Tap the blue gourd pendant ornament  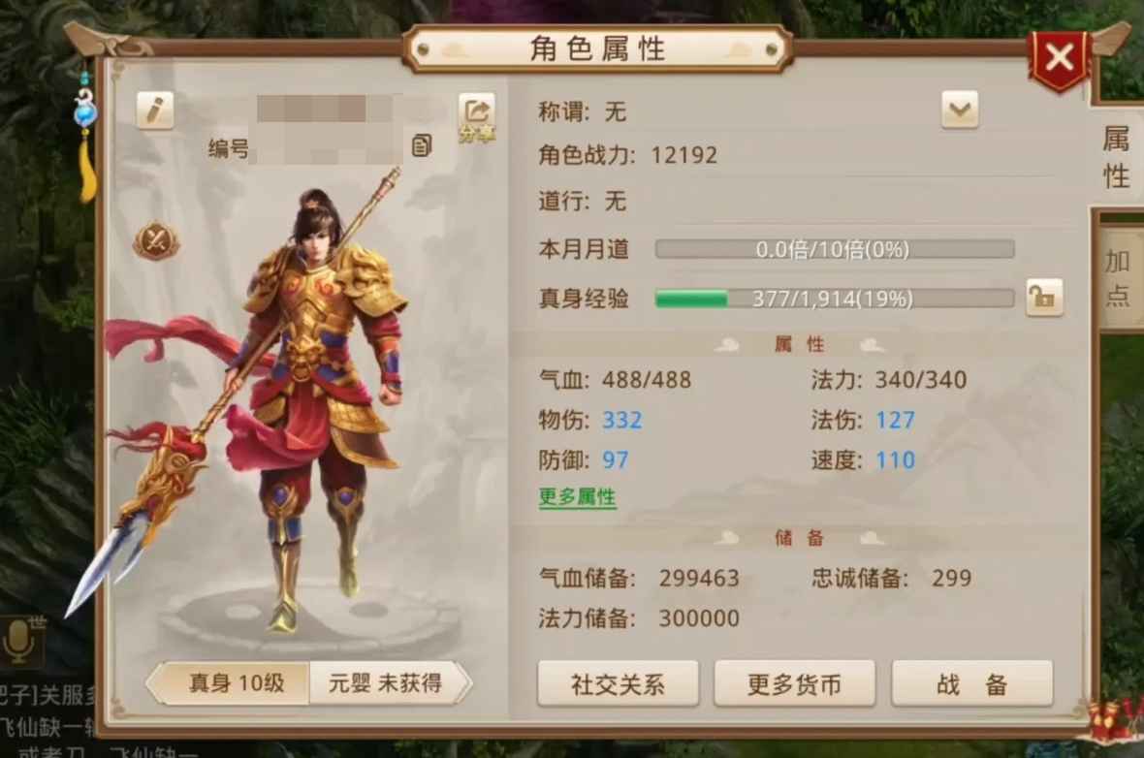point(85,111)
